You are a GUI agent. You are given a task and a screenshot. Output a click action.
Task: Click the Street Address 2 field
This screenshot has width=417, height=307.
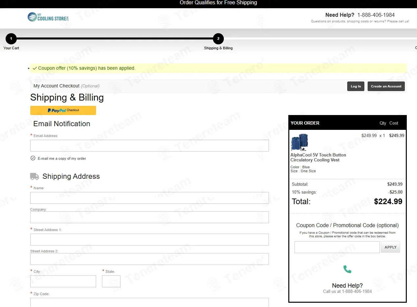tap(149, 259)
